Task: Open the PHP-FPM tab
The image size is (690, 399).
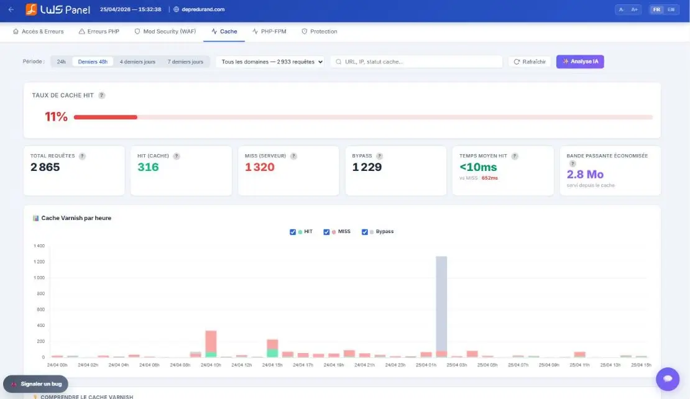Action: [x=269, y=32]
